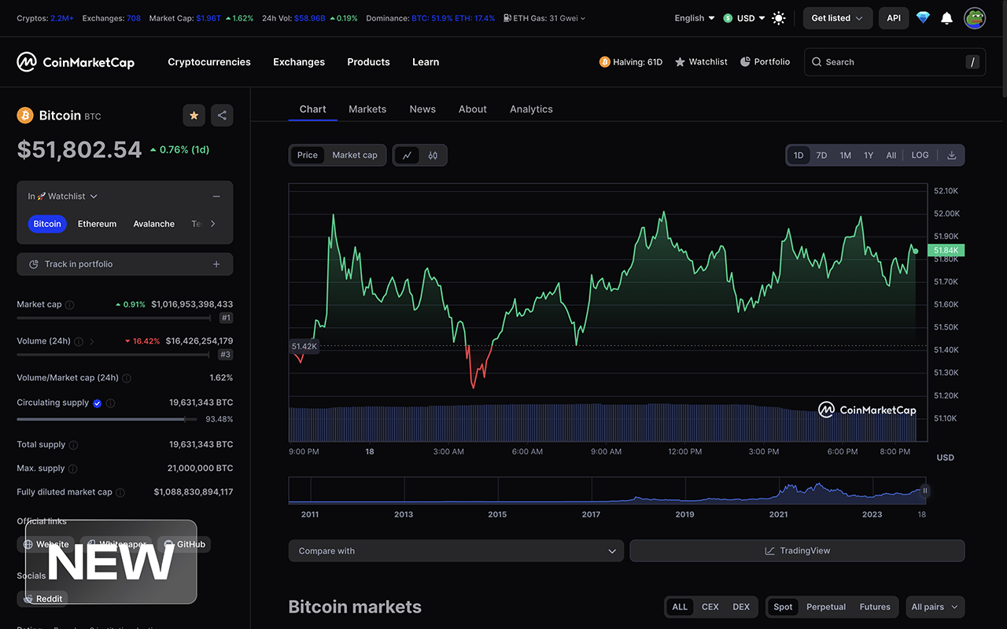The width and height of the screenshot is (1007, 629).
Task: Click the Total supply info icon
Action: (73, 445)
